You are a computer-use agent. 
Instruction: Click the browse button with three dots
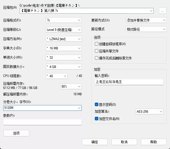coord(162,11)
